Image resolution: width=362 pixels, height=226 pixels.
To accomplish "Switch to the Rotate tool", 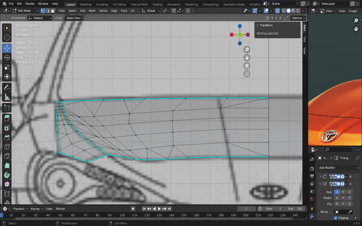I will [x=7, y=58].
